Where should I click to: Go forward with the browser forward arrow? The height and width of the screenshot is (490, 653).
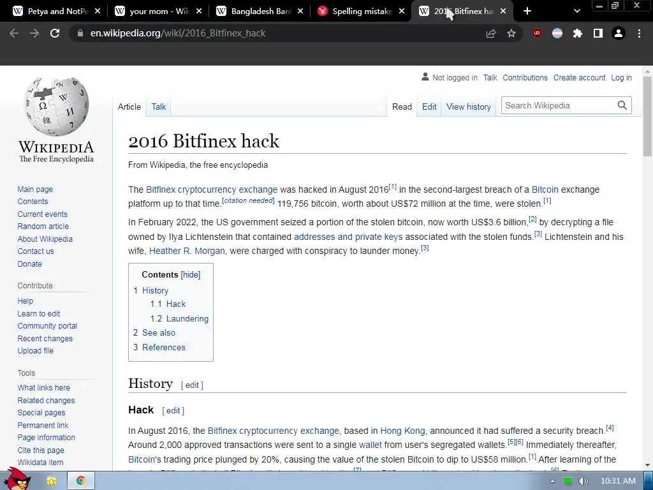coord(34,33)
